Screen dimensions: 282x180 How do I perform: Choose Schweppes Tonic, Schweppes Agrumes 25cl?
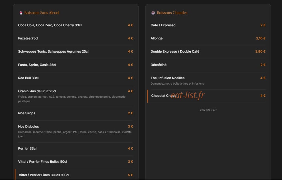[x=76, y=51]
